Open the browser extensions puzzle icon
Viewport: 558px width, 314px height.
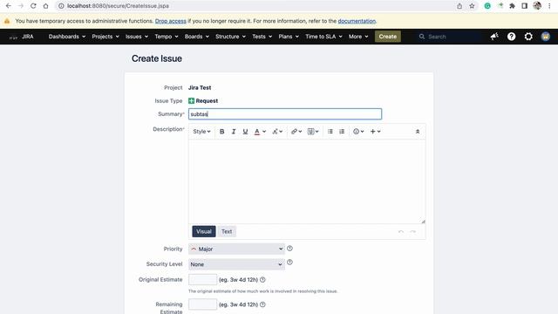pyautogui.click(x=512, y=6)
